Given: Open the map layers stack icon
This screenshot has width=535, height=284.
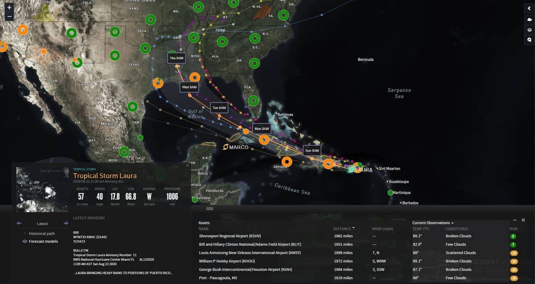Looking at the screenshot, I should (x=529, y=30).
